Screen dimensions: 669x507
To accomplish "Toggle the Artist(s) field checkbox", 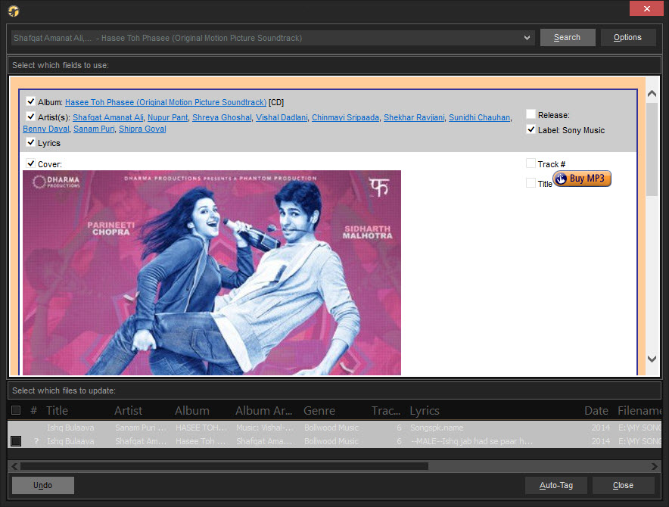I will coord(31,117).
